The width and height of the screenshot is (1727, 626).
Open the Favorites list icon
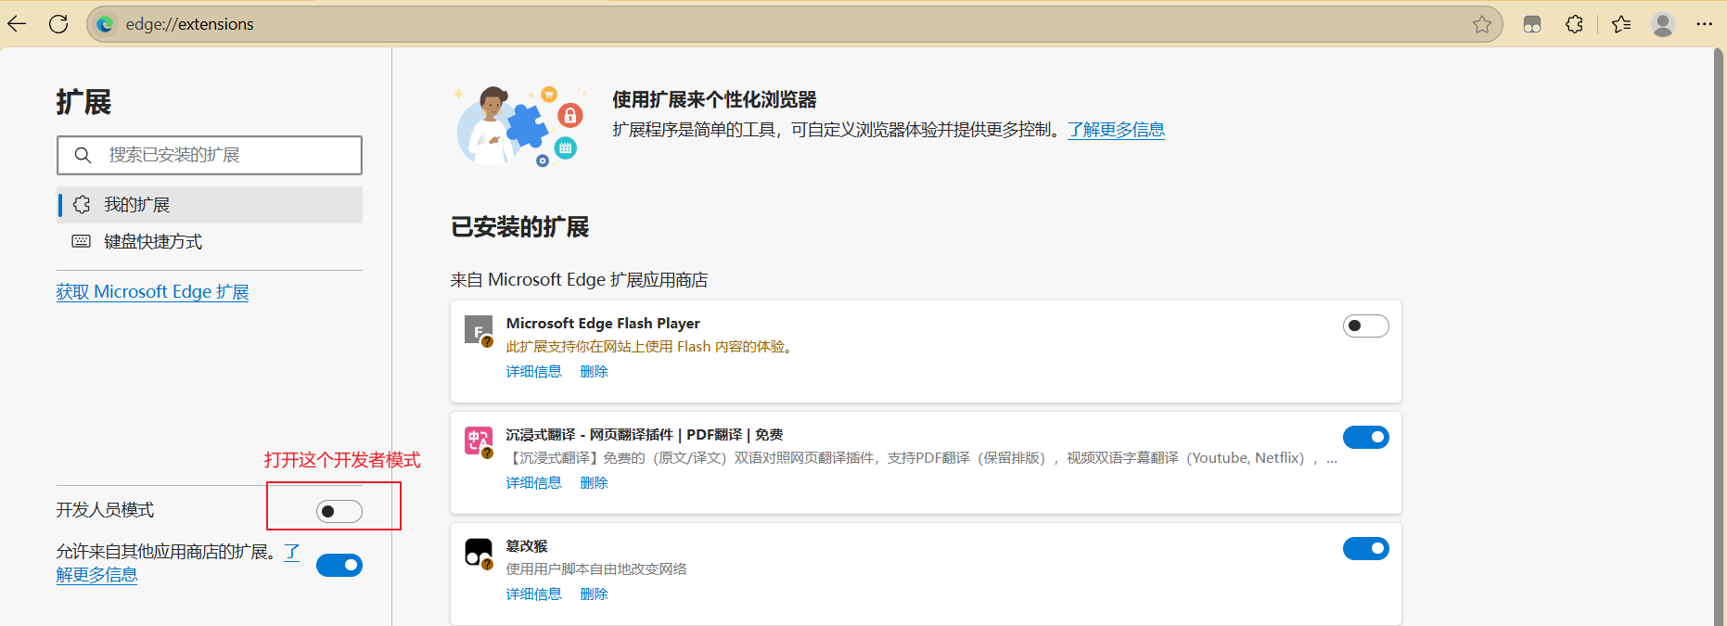[1621, 24]
